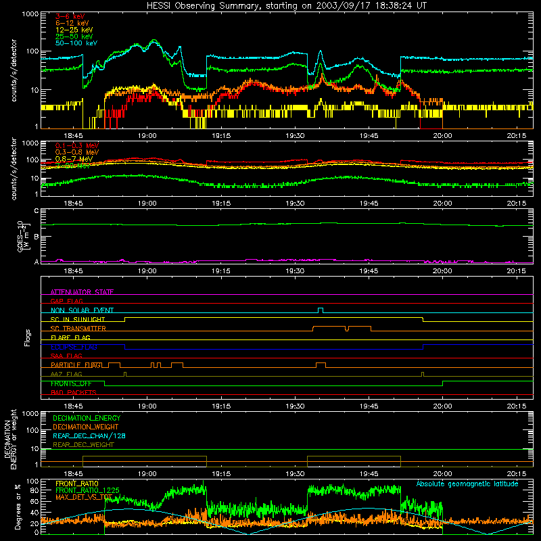541x541 pixels.
Task: Click the 19:45 tick under the Flags panel
Action: pyautogui.click(x=369, y=406)
